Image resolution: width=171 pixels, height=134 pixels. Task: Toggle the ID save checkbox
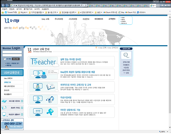pyautogui.click(x=5, y=59)
